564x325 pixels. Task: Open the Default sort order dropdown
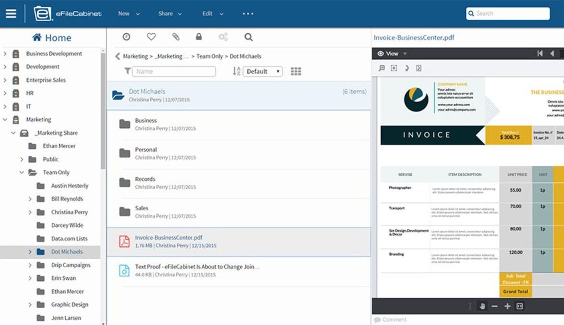[x=263, y=71]
